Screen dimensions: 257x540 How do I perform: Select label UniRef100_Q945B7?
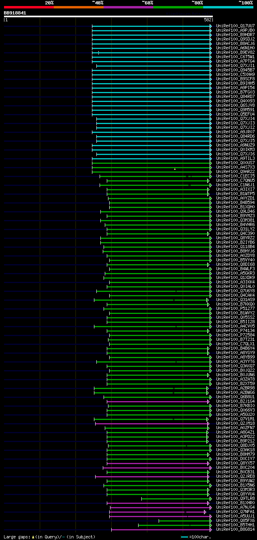pos(235,70)
